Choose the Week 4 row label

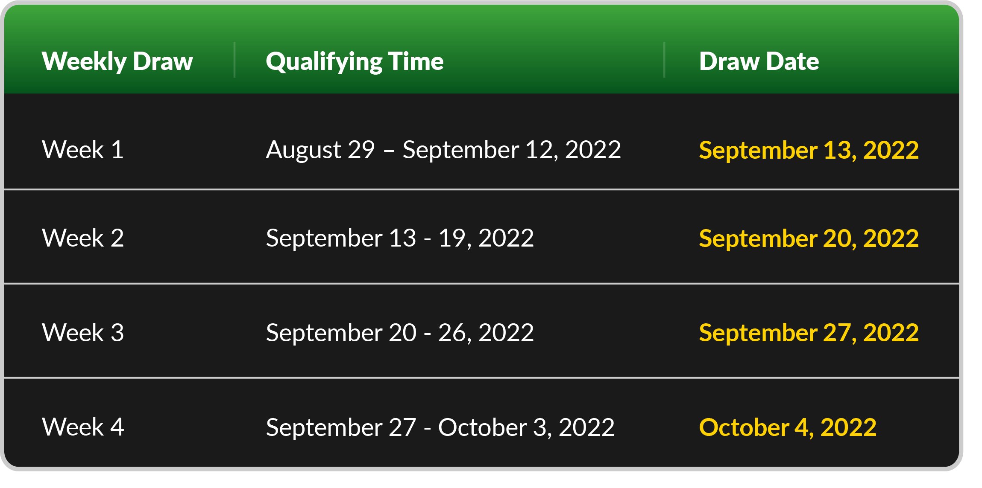click(x=83, y=427)
